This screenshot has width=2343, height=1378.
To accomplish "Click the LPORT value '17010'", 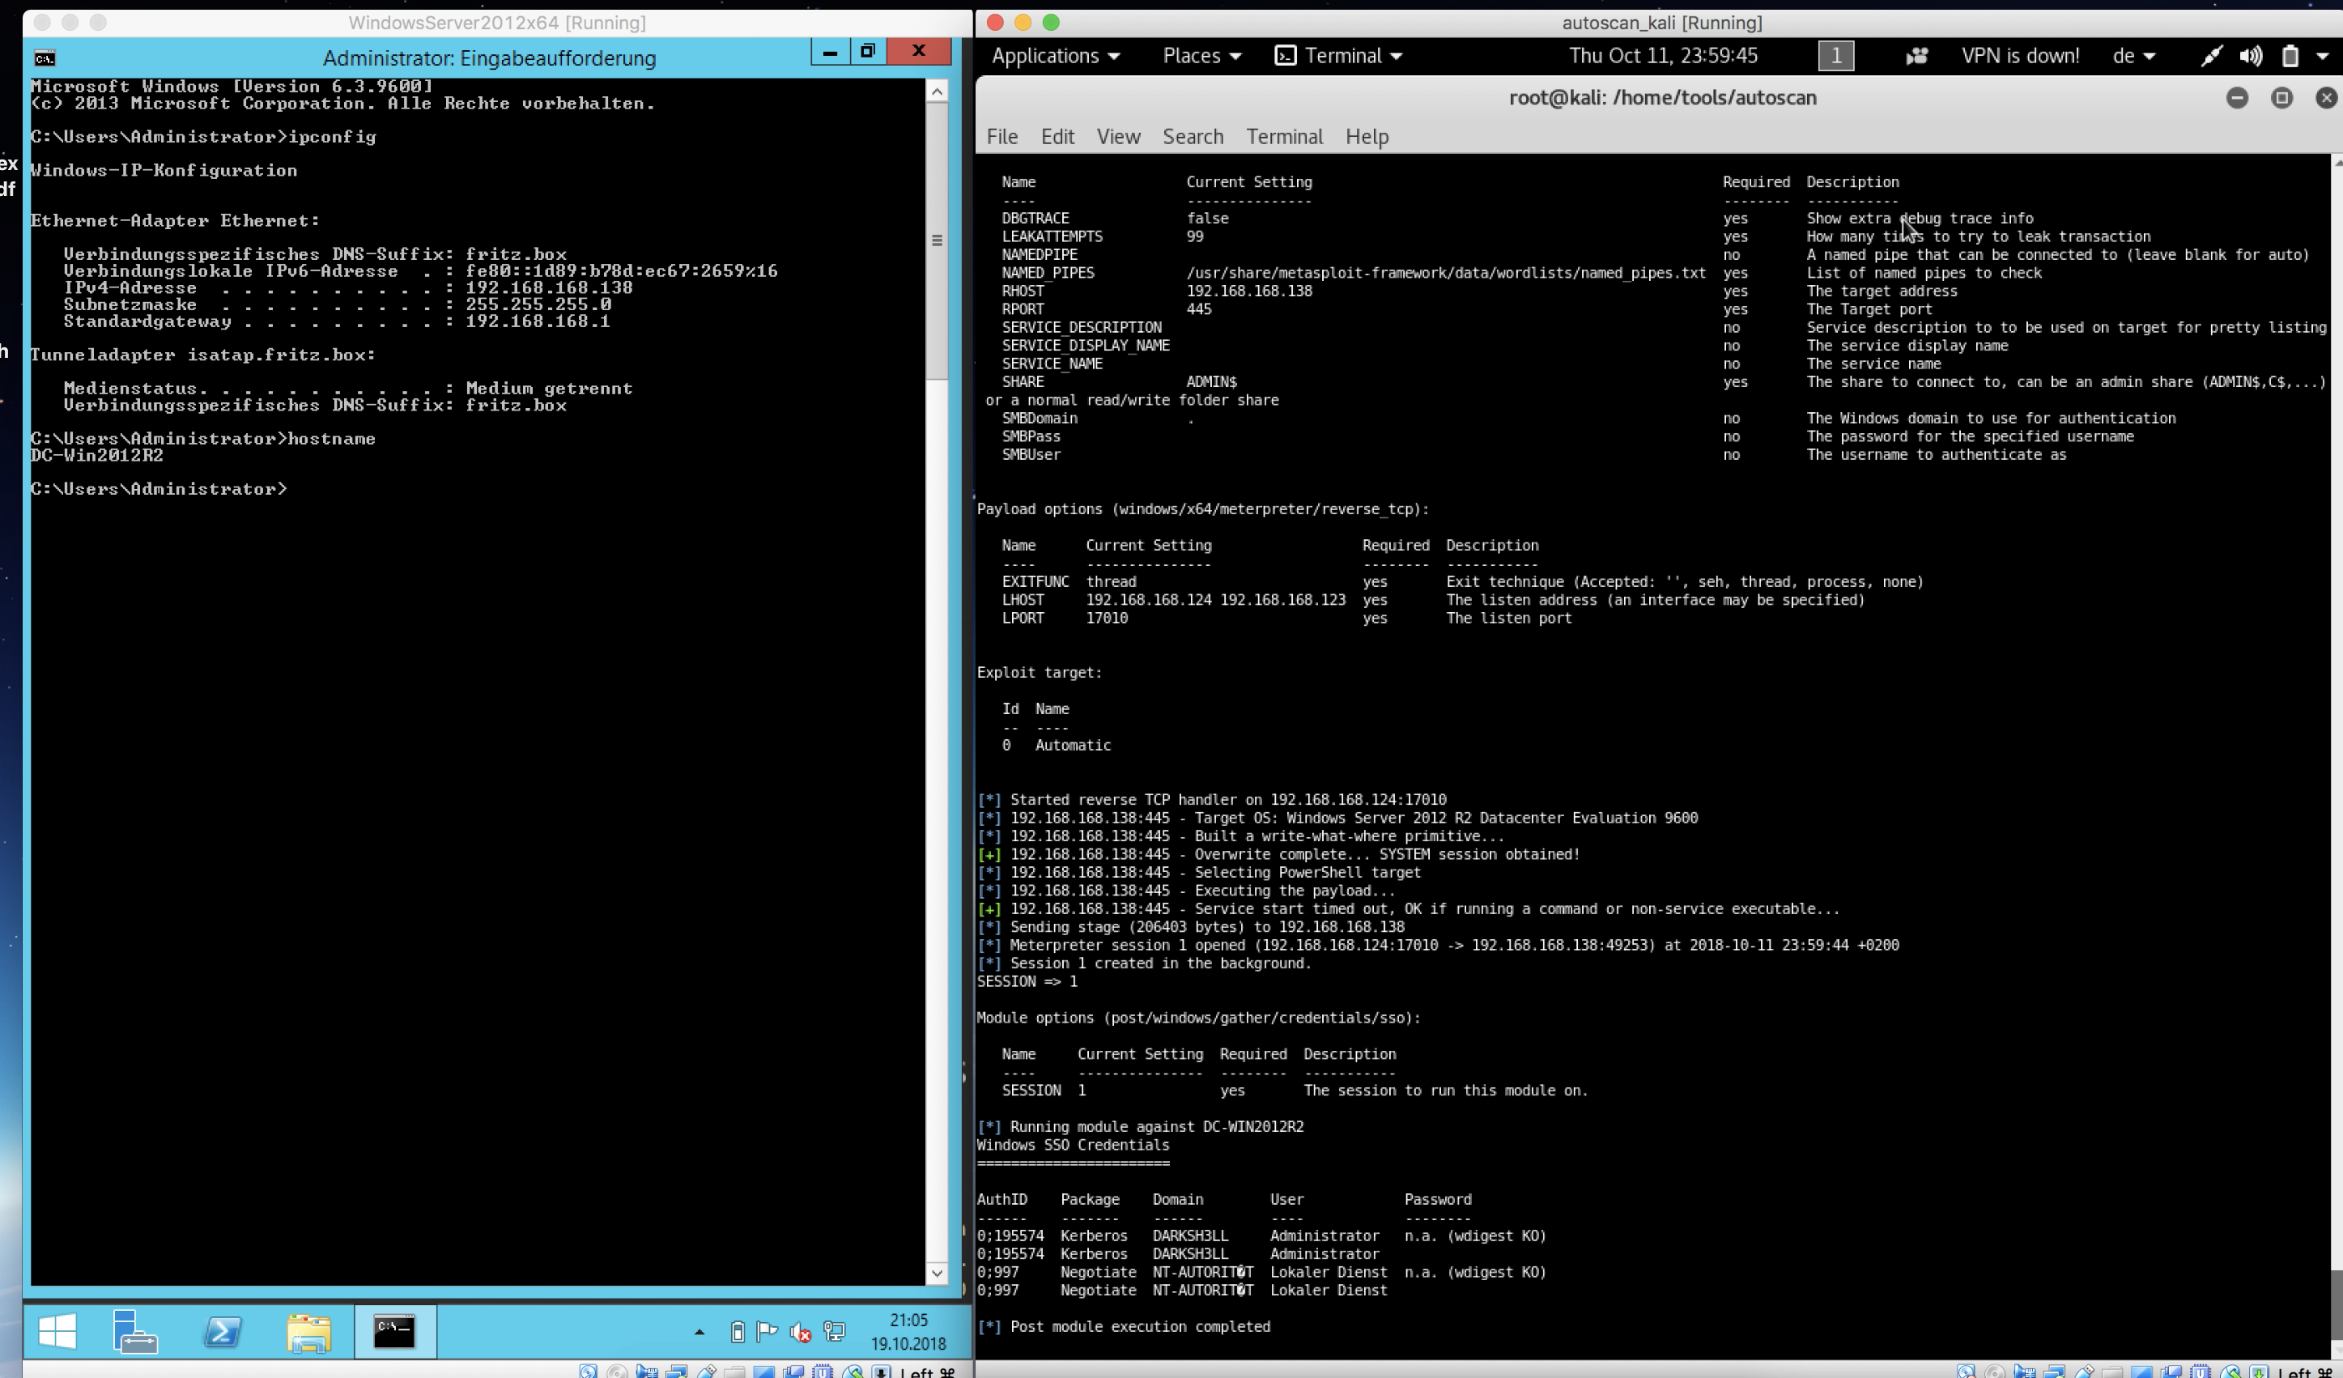I will pyautogui.click(x=1107, y=619).
